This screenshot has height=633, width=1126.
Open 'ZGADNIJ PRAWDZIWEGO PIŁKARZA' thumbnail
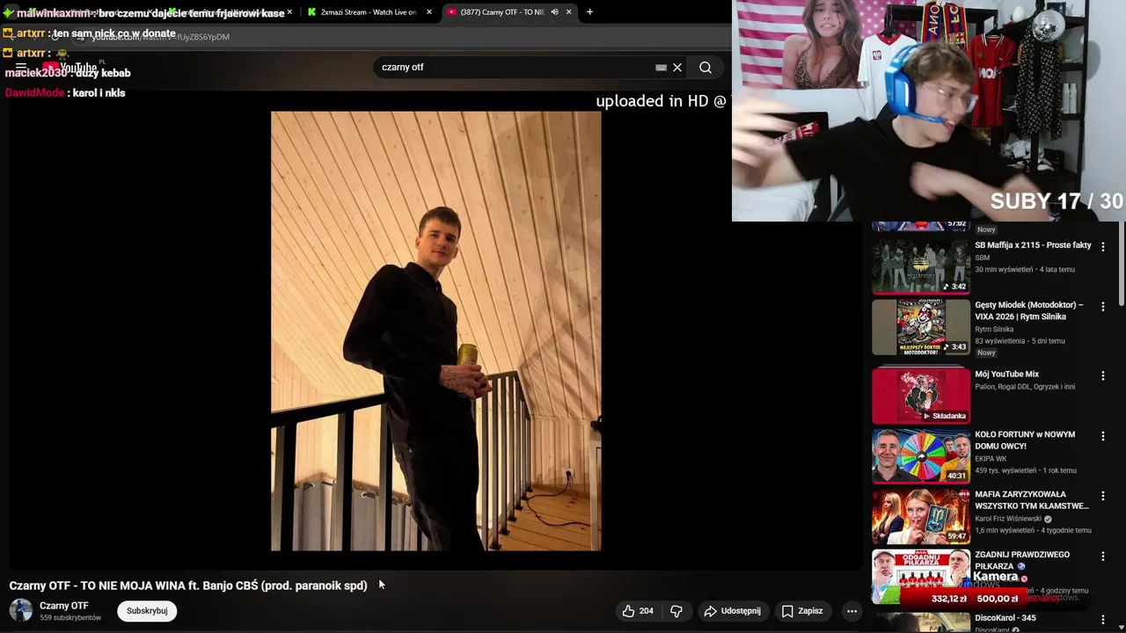click(x=921, y=576)
